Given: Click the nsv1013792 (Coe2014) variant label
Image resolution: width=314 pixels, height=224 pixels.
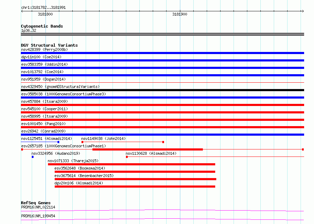Looking at the screenshot, I should (42, 72).
